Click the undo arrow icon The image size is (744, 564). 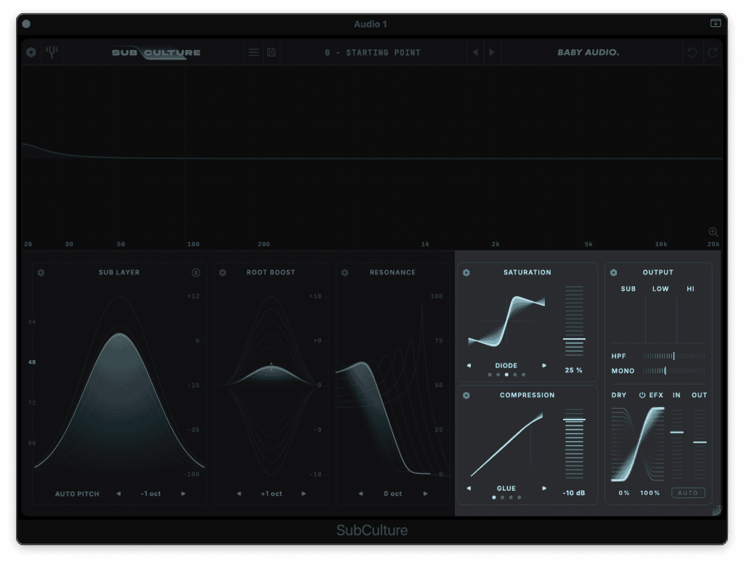(x=692, y=52)
